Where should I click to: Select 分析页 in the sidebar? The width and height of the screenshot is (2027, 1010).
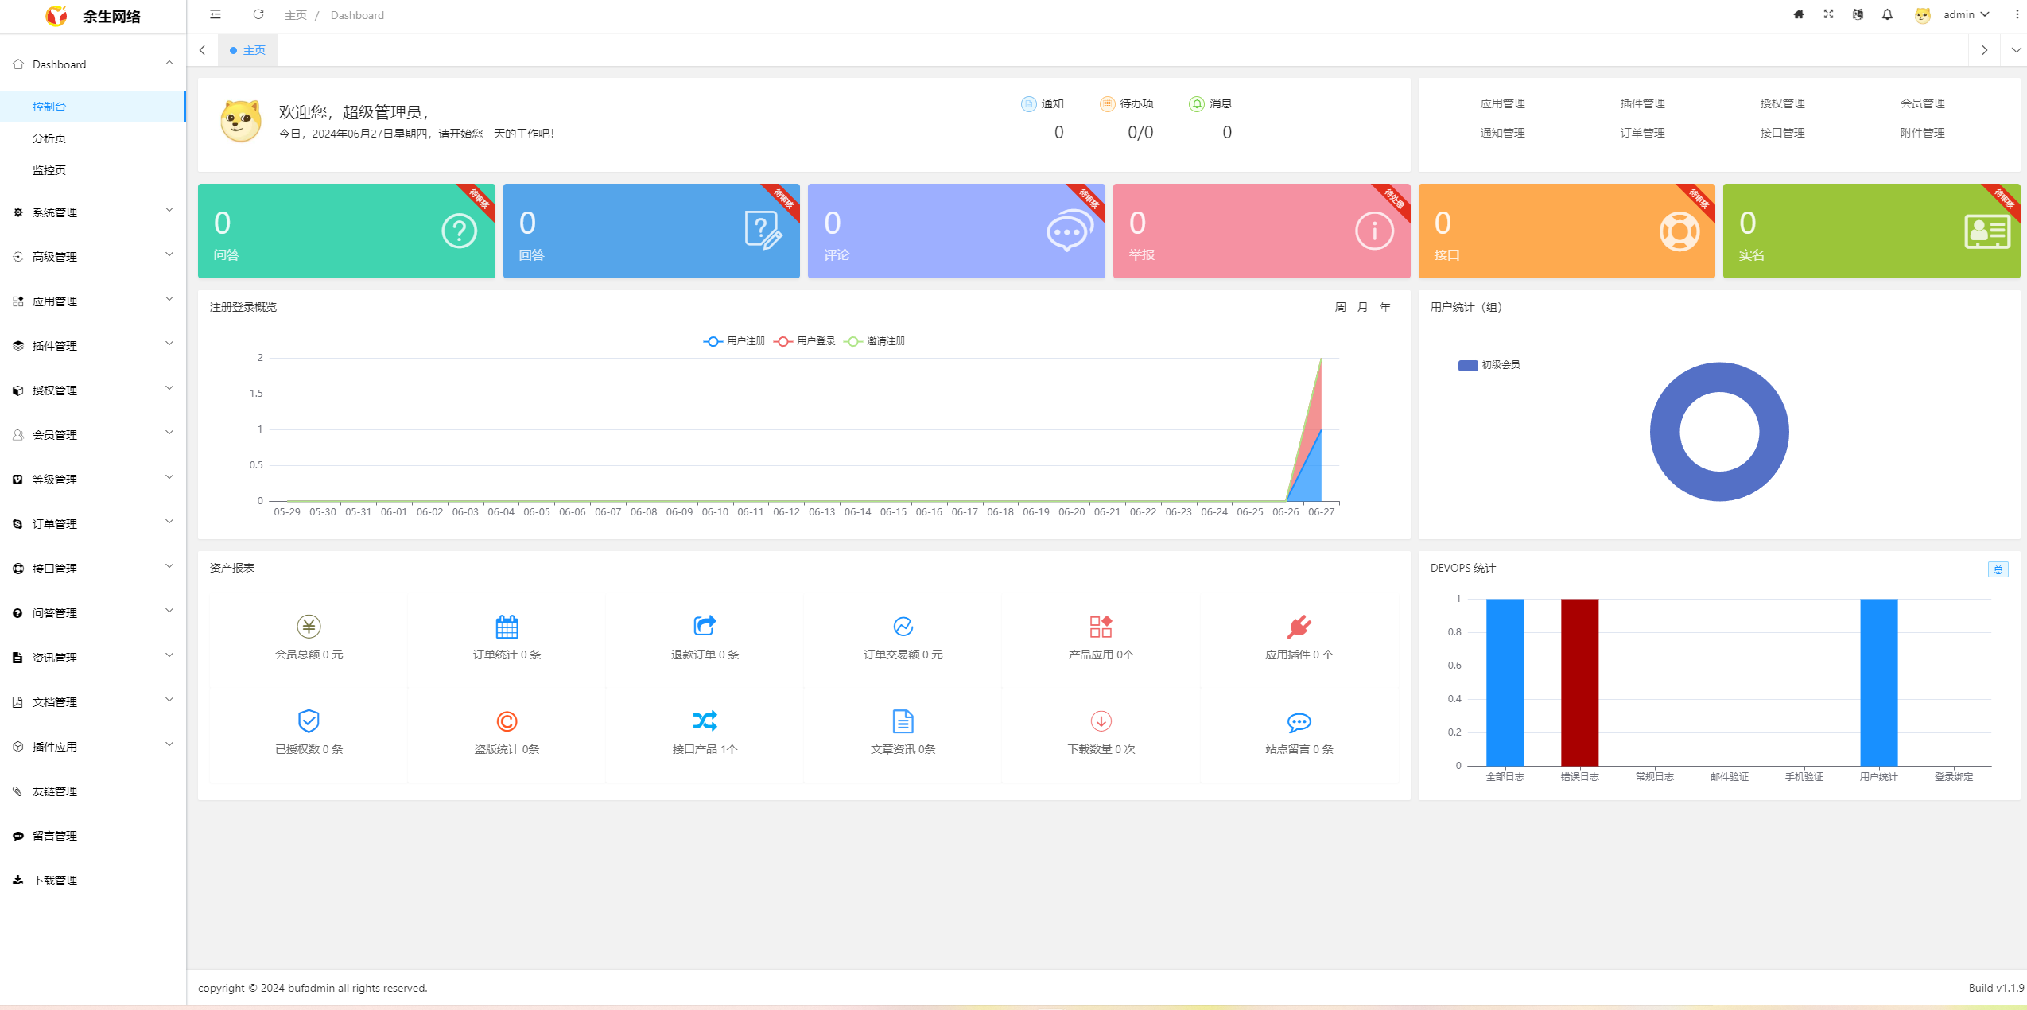point(49,138)
